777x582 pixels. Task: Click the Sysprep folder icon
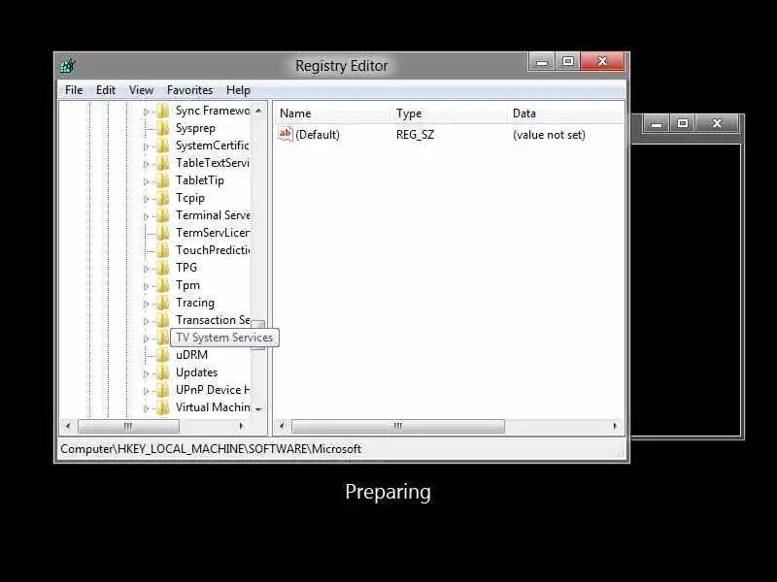[162, 128]
